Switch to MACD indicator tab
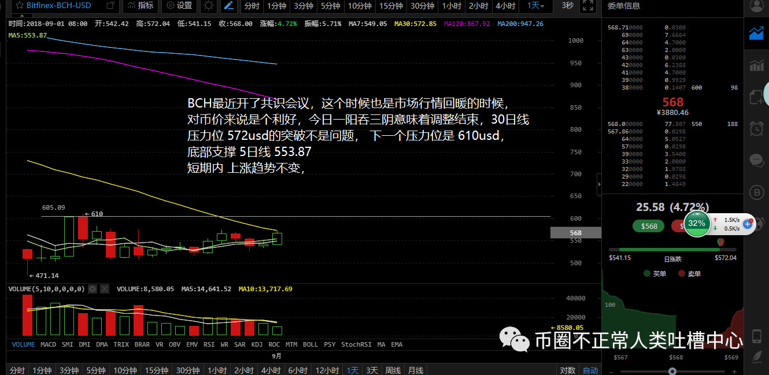 48,344
